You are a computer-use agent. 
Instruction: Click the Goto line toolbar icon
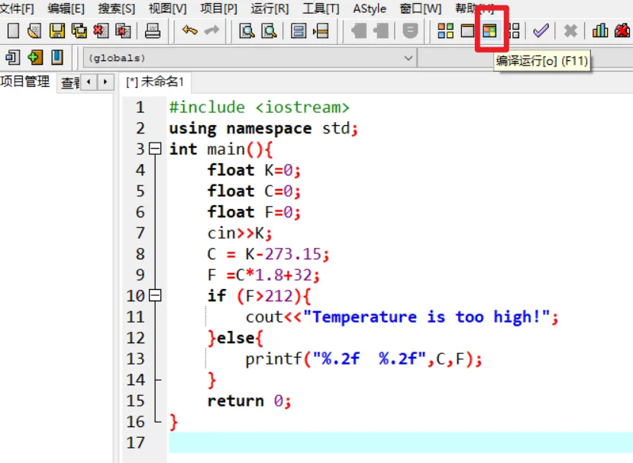tap(321, 31)
